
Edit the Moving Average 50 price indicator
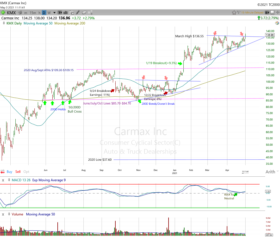pos(38,24)
